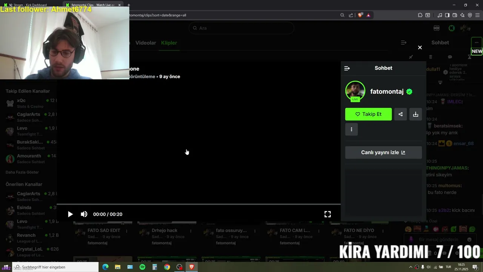The width and height of the screenshot is (483, 272).
Task: Open the three-dot chat options with NEW badge
Action: (x=477, y=43)
